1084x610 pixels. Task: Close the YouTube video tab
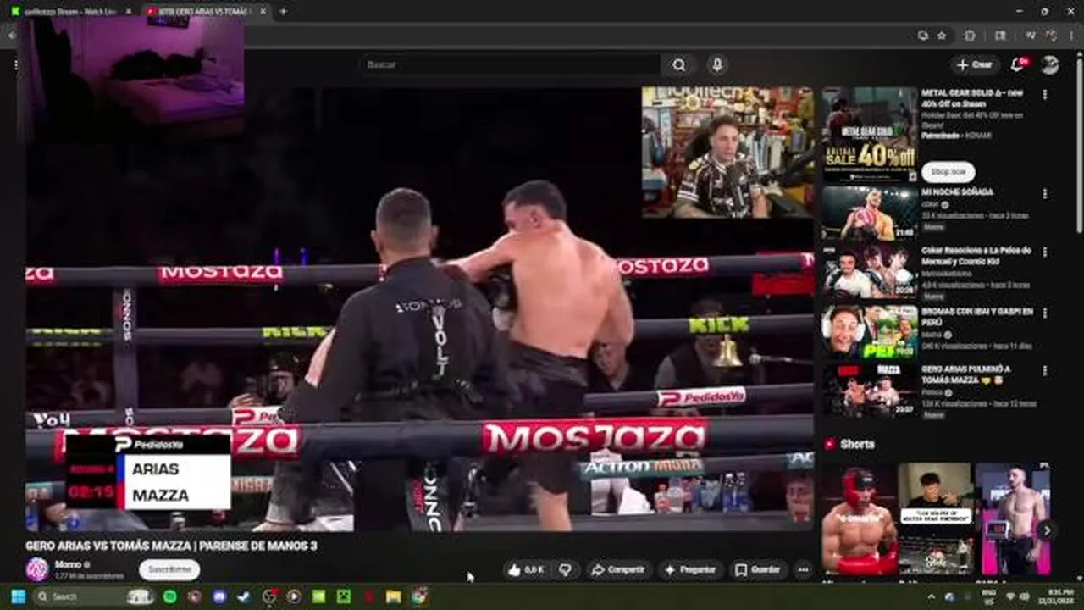tap(263, 11)
